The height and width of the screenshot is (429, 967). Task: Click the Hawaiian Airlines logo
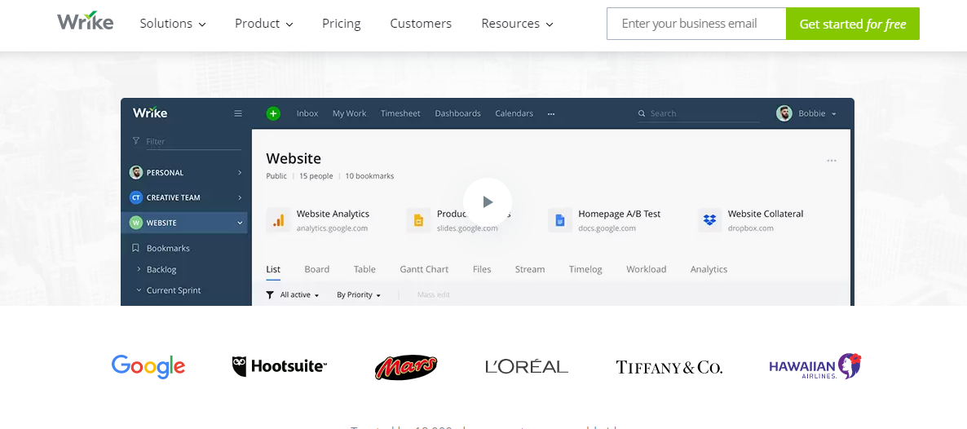tap(815, 367)
